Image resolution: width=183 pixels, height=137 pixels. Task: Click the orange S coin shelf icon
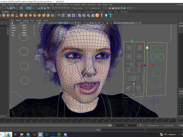pyautogui.click(x=97, y=16)
